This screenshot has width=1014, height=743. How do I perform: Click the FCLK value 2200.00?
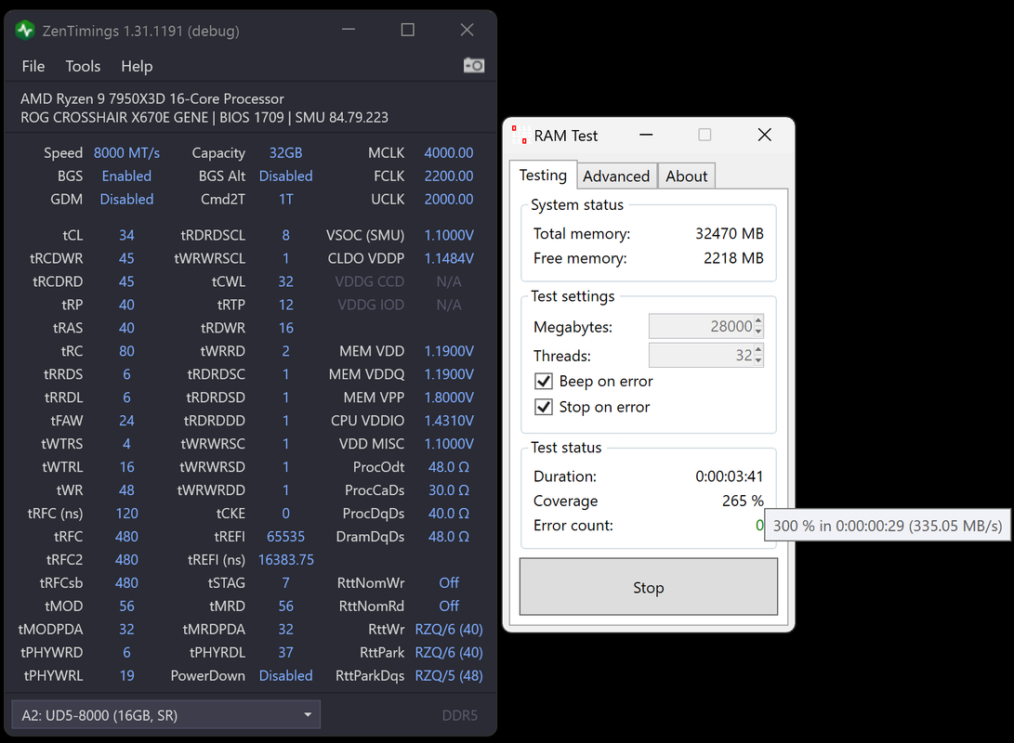[449, 176]
